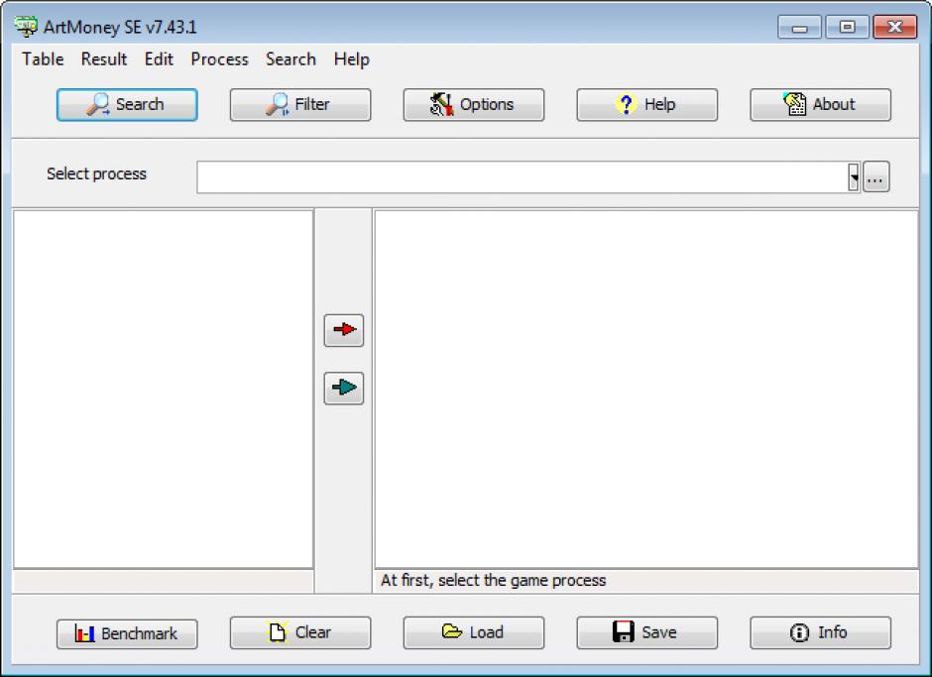Screen dimensions: 932x677
Task: Maximize the ArtMoney window
Action: 847,28
